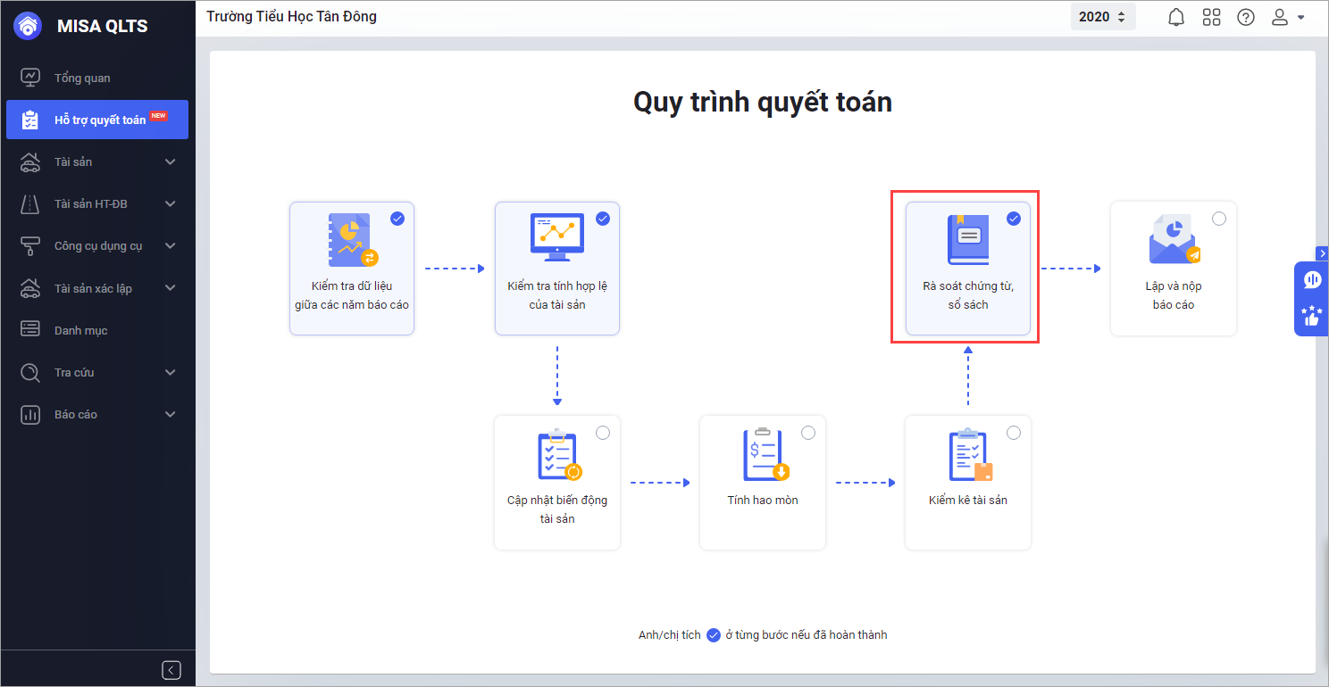The height and width of the screenshot is (687, 1329).
Task: Click the Tổng quan chart icon
Action: 30,78
